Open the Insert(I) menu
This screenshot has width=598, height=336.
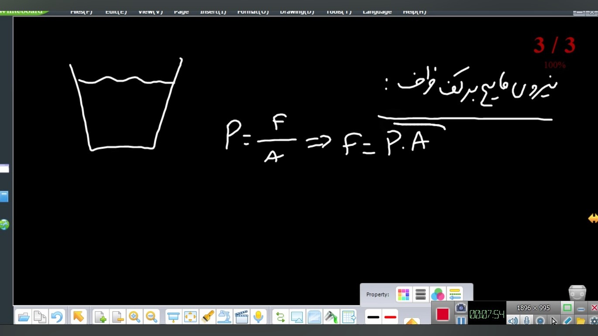(x=213, y=12)
